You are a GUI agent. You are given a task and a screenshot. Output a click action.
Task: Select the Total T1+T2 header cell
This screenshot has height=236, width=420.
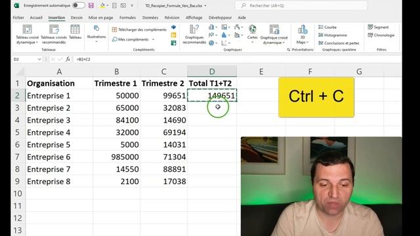[x=212, y=83]
